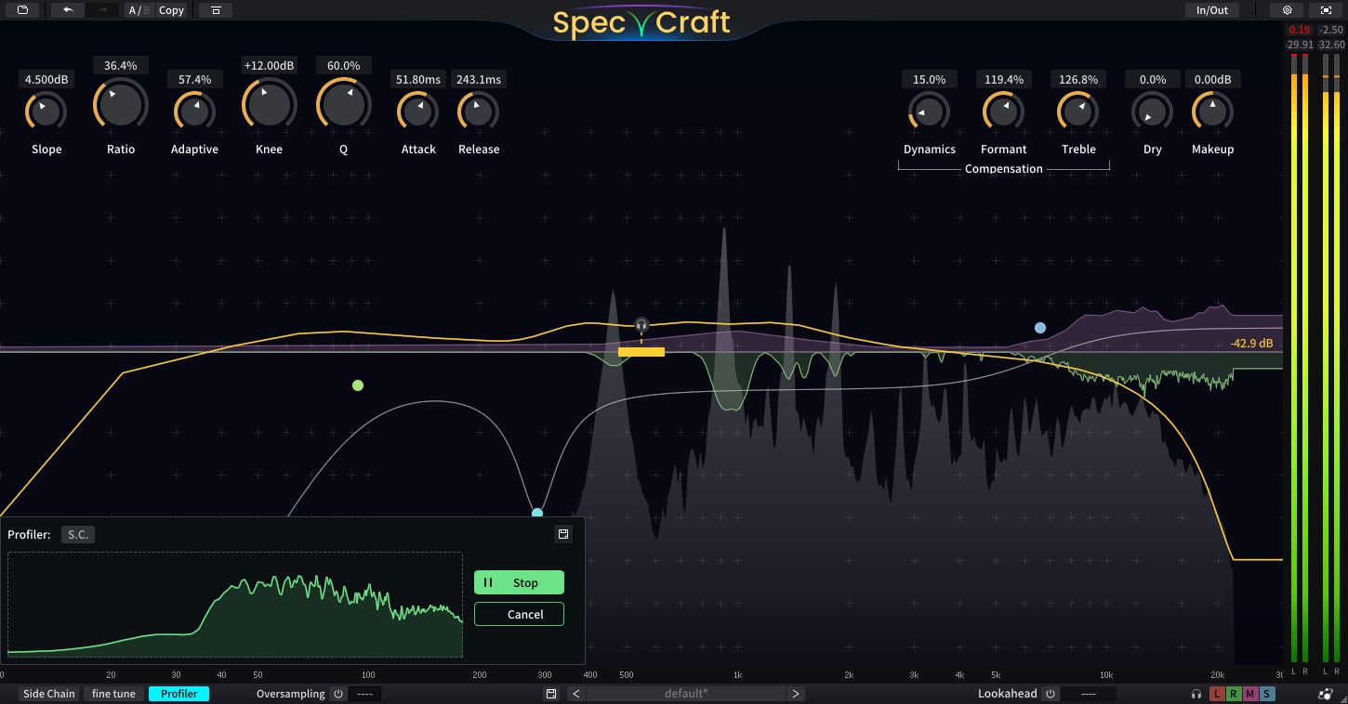Click the Attack knob

click(418, 112)
